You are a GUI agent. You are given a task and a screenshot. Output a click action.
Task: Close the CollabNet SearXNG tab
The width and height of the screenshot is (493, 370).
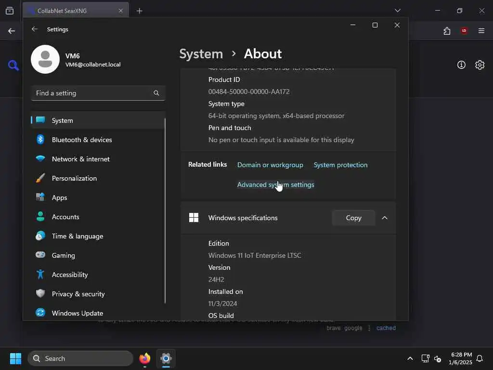pos(121,11)
